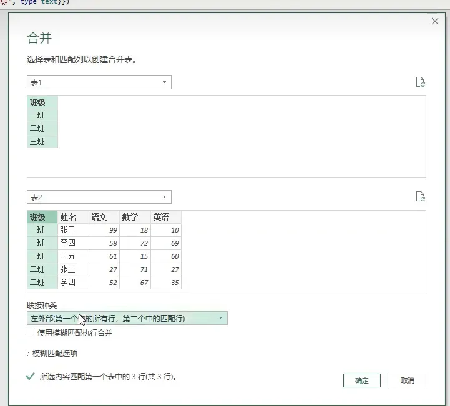Expand the 模糊匹配选项 section
Image resolution: width=450 pixels, height=406 pixels.
click(52, 354)
